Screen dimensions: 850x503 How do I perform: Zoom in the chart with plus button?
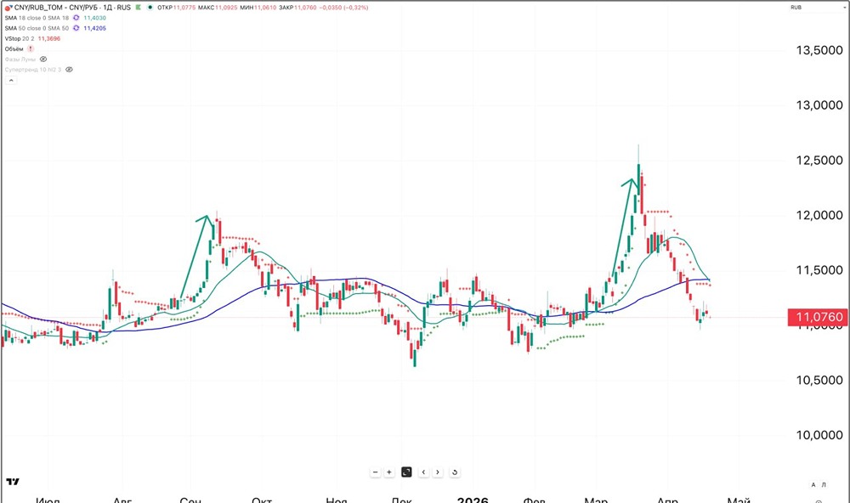click(389, 472)
